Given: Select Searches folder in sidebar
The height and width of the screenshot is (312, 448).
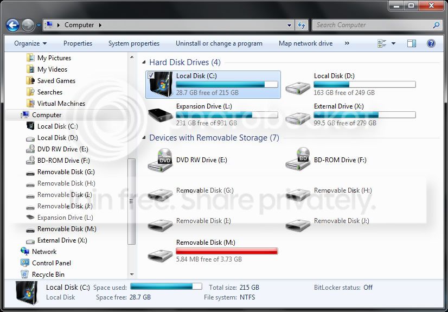Looking at the screenshot, I should point(50,92).
